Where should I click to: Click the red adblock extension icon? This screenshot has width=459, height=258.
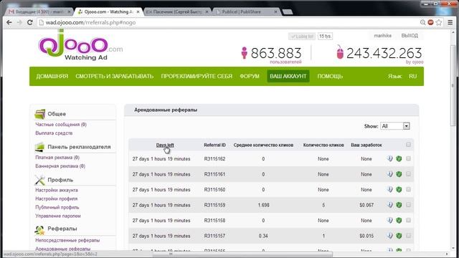[x=430, y=22]
